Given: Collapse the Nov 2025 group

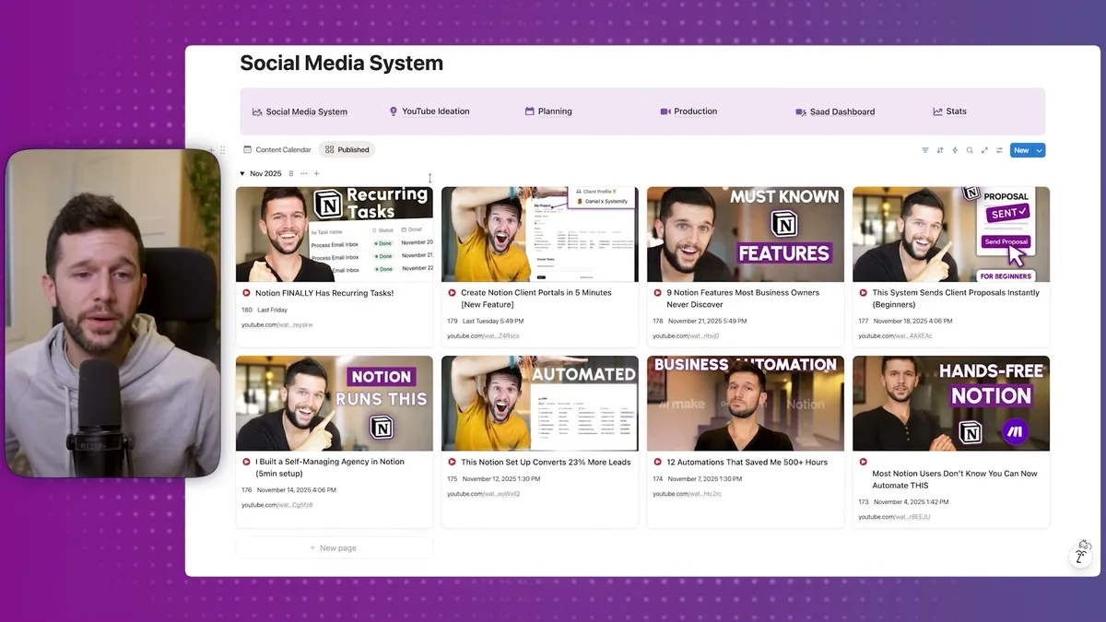Looking at the screenshot, I should point(242,173).
